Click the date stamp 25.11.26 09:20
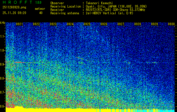 click(14, 13)
